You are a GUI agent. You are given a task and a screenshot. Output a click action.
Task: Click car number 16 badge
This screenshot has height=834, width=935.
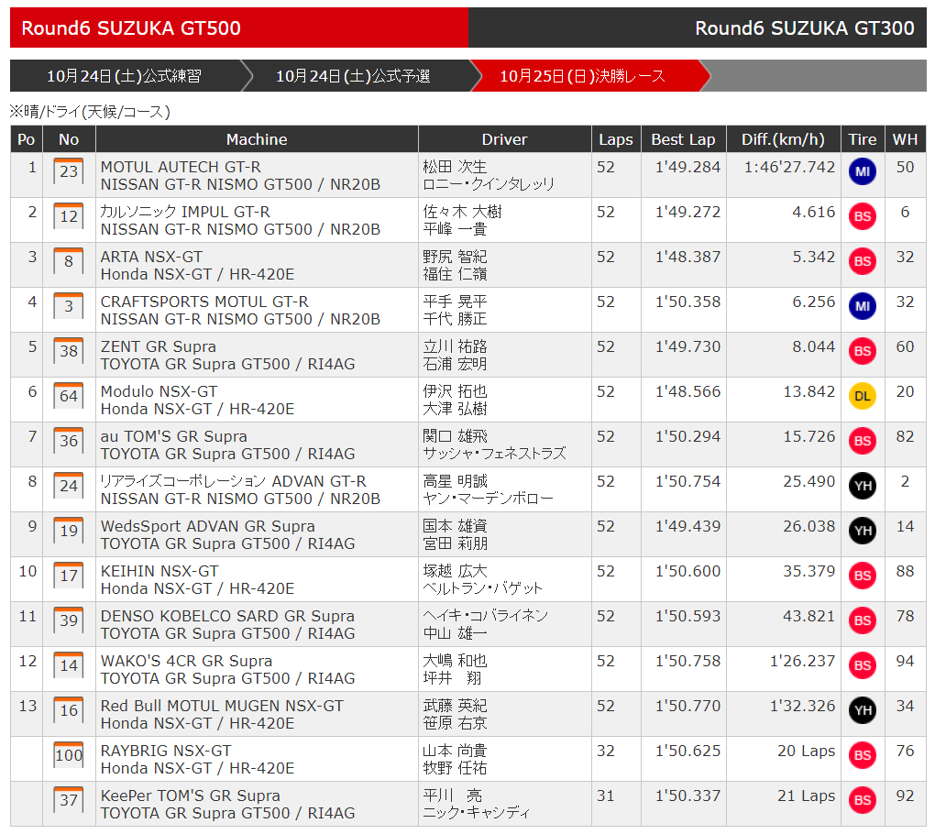coord(69,710)
